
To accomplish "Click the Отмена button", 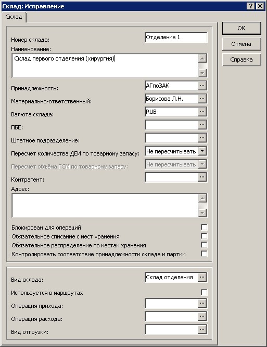I will 241,44.
